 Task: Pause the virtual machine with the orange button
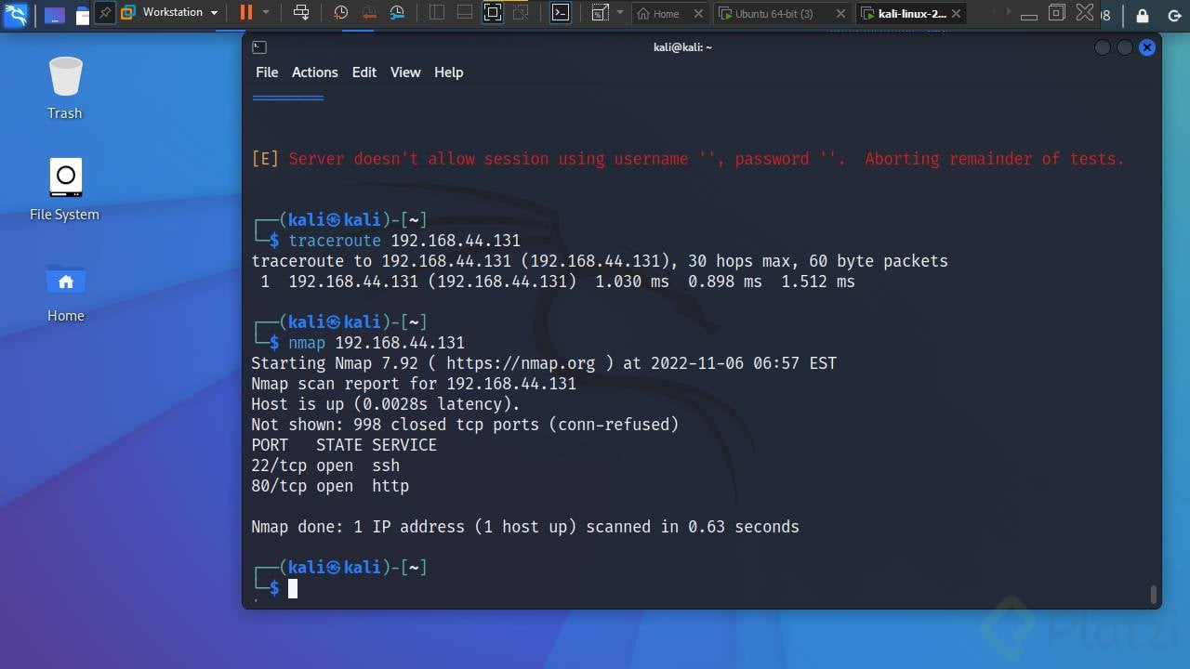[246, 13]
